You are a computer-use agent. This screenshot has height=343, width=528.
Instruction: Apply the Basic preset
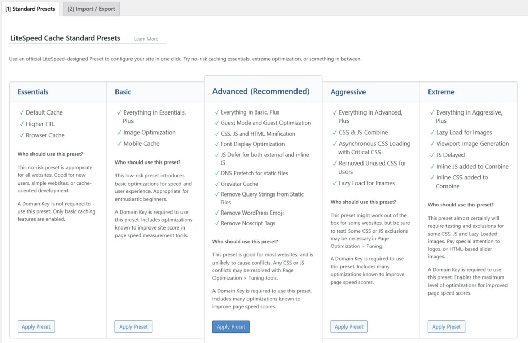point(134,326)
